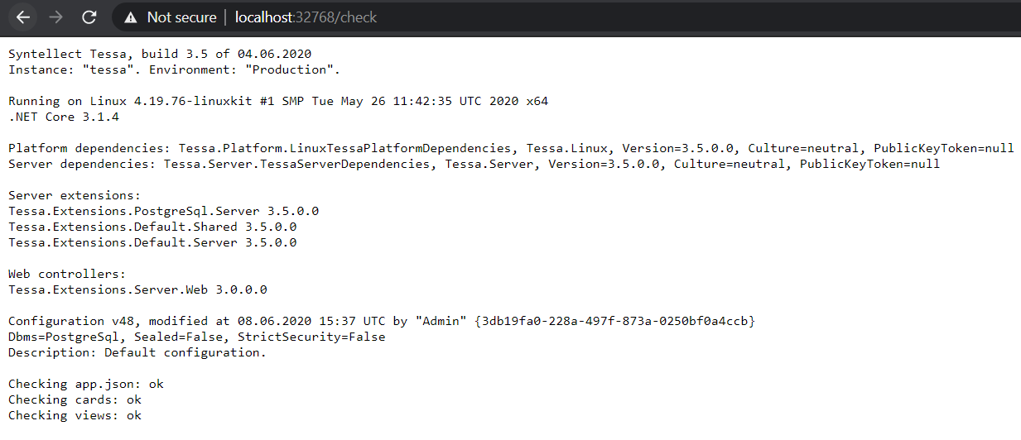Click the 'Dbms=PostgreSql, Sealed=False' line
This screenshot has height=440, width=1021.
tap(196, 337)
